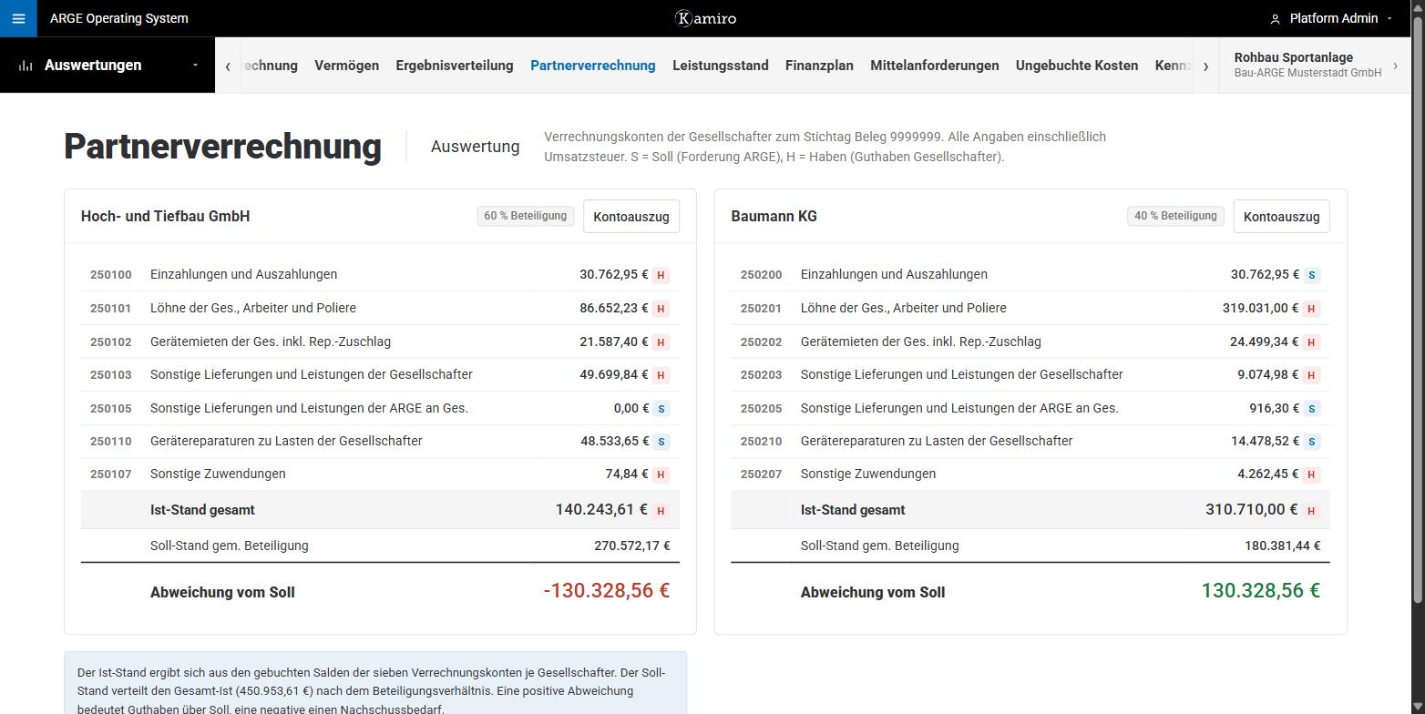Switch to the Ergebnisverteilung tab
Viewport: 1425px width, 714px height.
pos(455,66)
